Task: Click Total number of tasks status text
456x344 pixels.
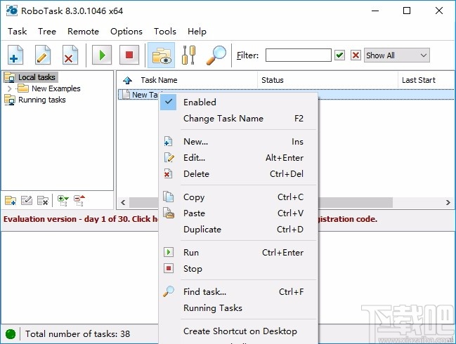Action: (77, 334)
